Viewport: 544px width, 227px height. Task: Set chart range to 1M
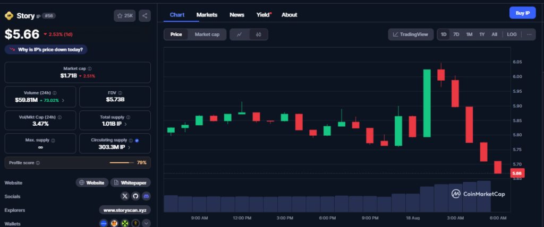[x=469, y=34]
